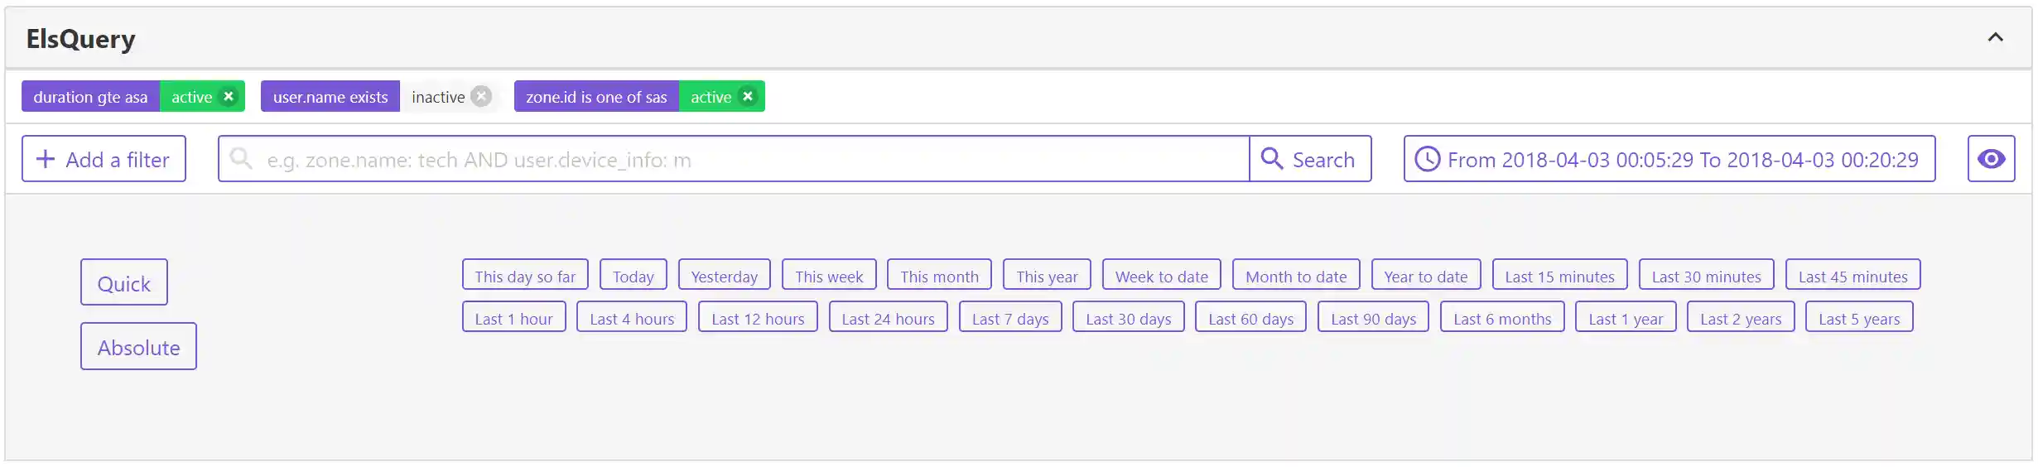Pick the Year to date range

[1425, 276]
